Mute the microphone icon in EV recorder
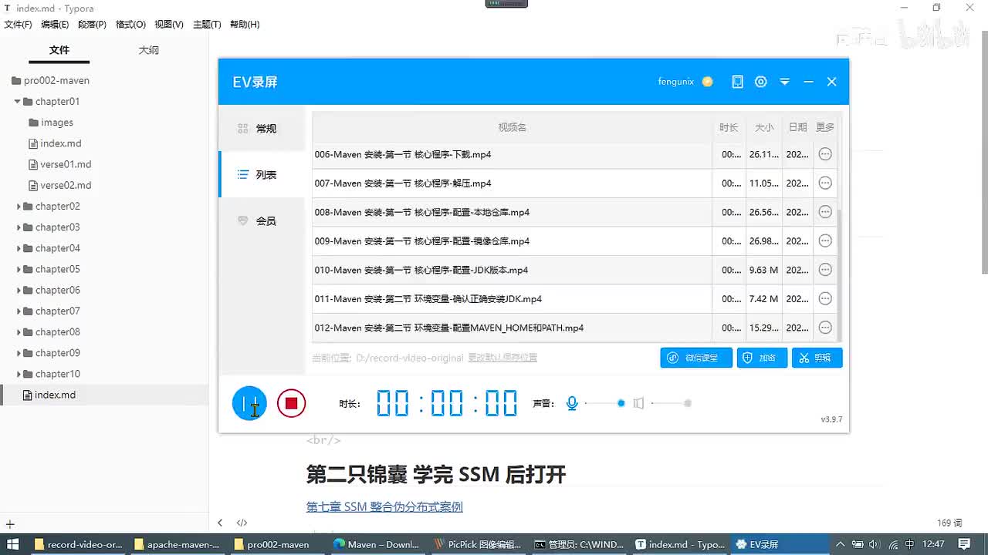This screenshot has height=555, width=988. (x=572, y=403)
